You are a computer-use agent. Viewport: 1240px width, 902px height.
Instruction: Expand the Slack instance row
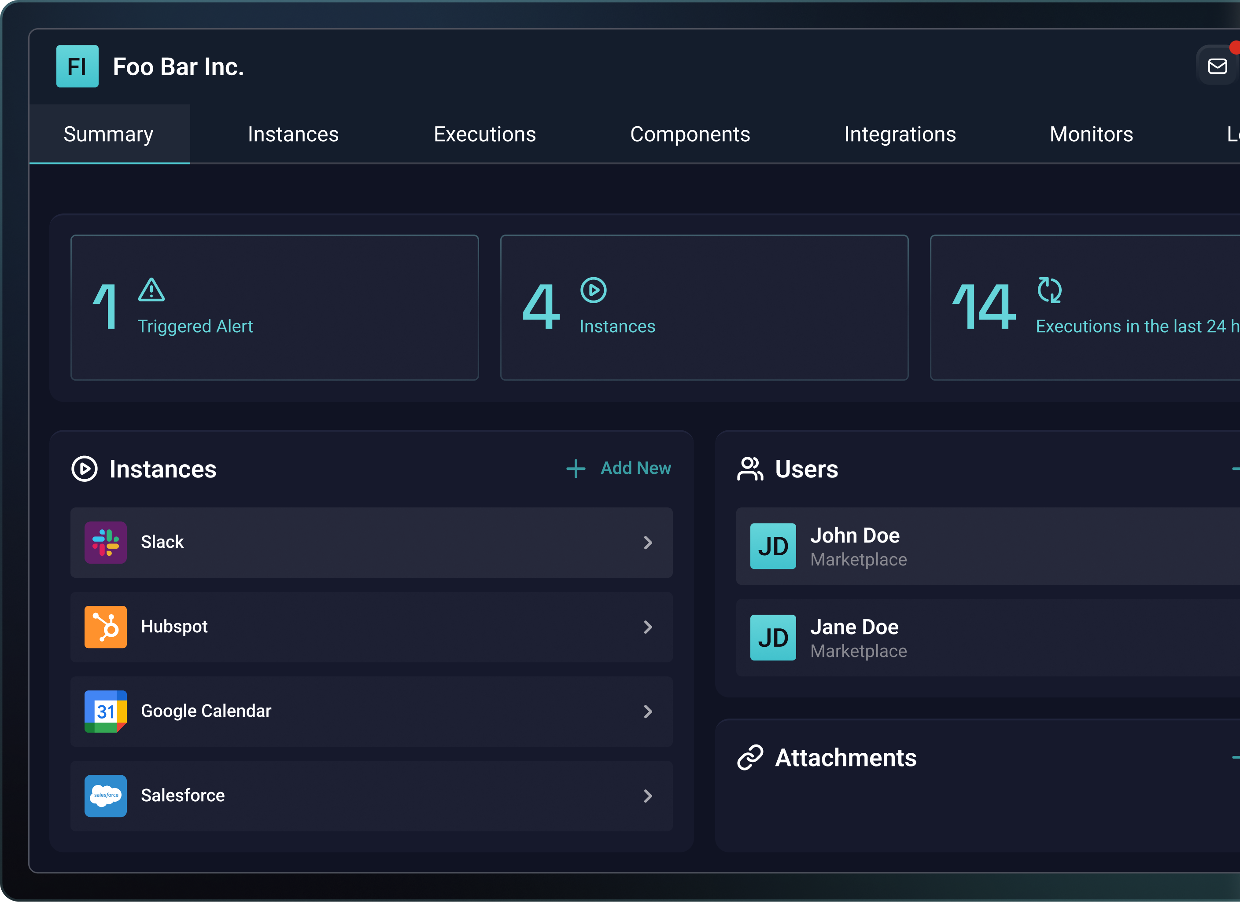649,543
